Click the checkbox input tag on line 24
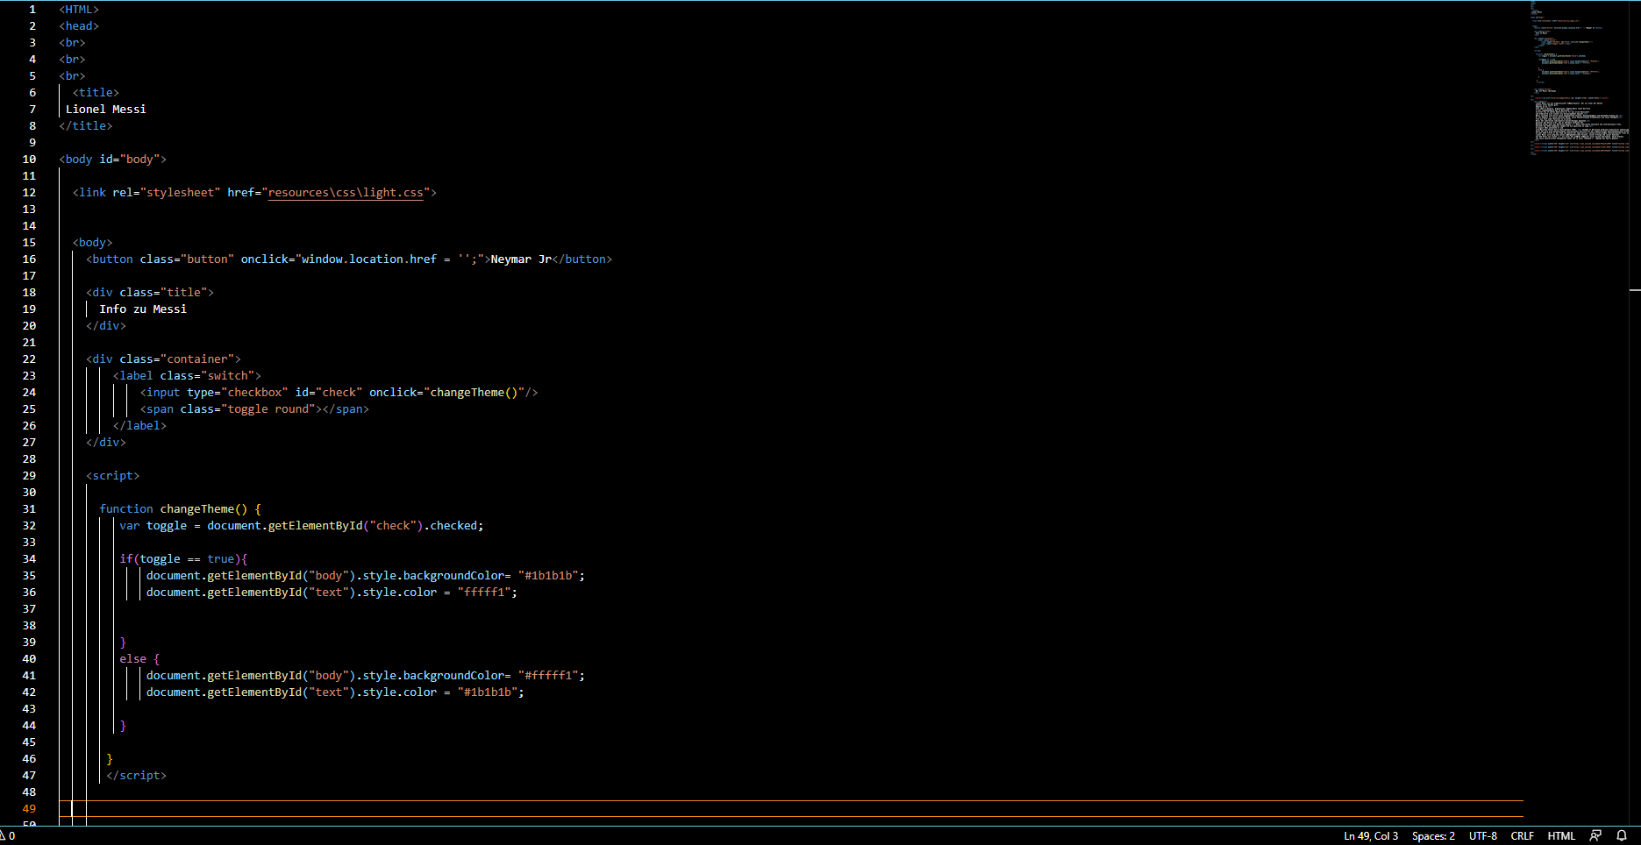This screenshot has height=845, width=1641. (161, 392)
